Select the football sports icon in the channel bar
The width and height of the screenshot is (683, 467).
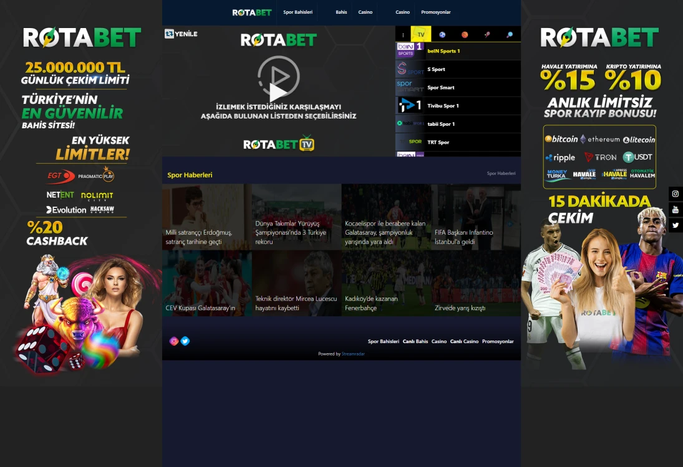[x=442, y=35]
